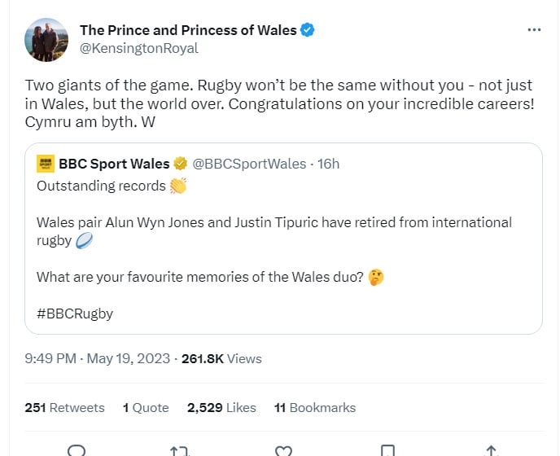The image size is (560, 456).
Task: Click the 9:49 PM May 19, 2023 timestamp
Action: [98, 358]
